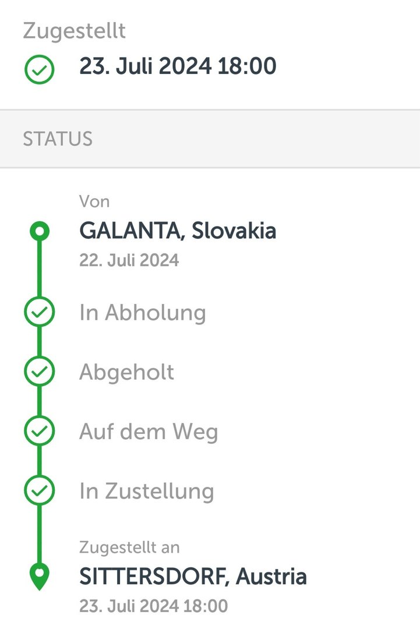Click the checkmark icon beside Auf dem Weg
420x629 pixels.
click(39, 432)
